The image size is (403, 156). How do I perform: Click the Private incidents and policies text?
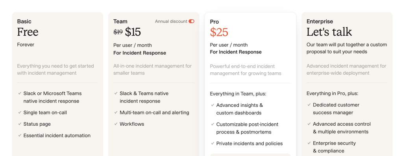point(249,143)
